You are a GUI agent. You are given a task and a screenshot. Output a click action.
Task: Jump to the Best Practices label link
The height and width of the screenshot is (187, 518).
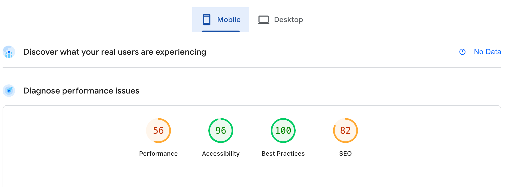click(283, 154)
